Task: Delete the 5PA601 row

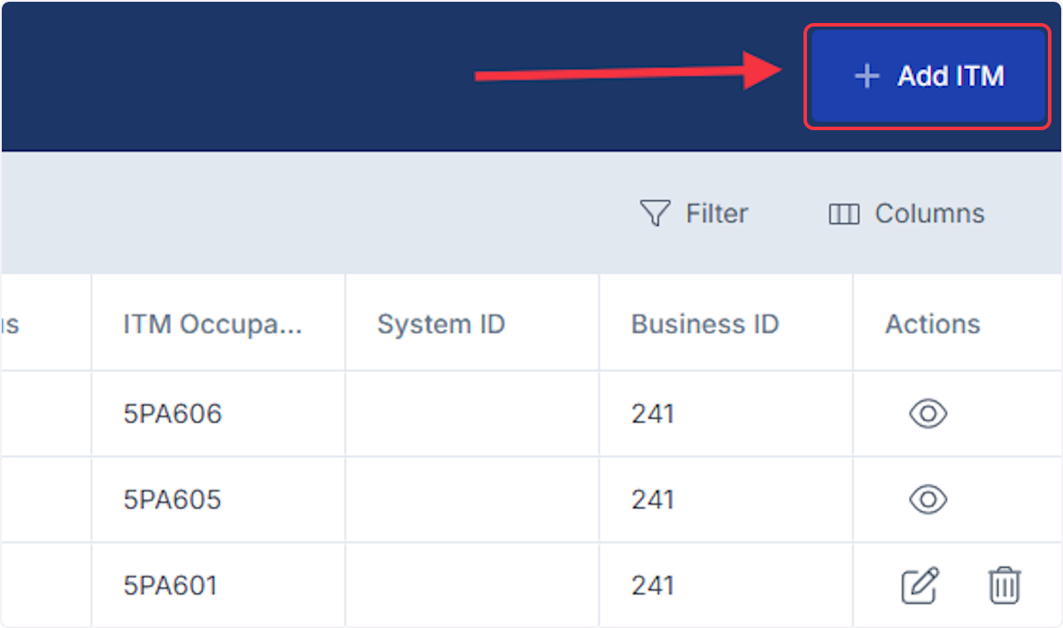Action: (x=1005, y=585)
